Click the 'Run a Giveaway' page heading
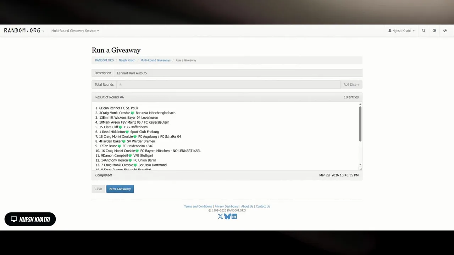Screen dimensions: 454x255 pyautogui.click(x=116, y=50)
